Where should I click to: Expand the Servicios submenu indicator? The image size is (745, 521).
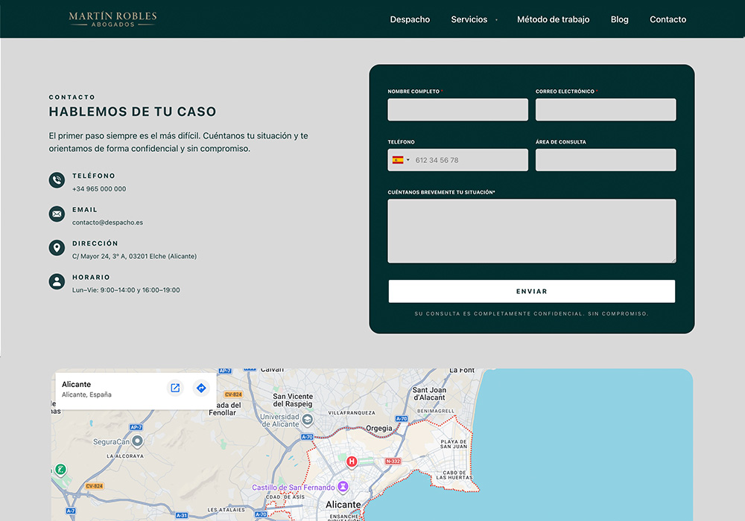(x=496, y=20)
